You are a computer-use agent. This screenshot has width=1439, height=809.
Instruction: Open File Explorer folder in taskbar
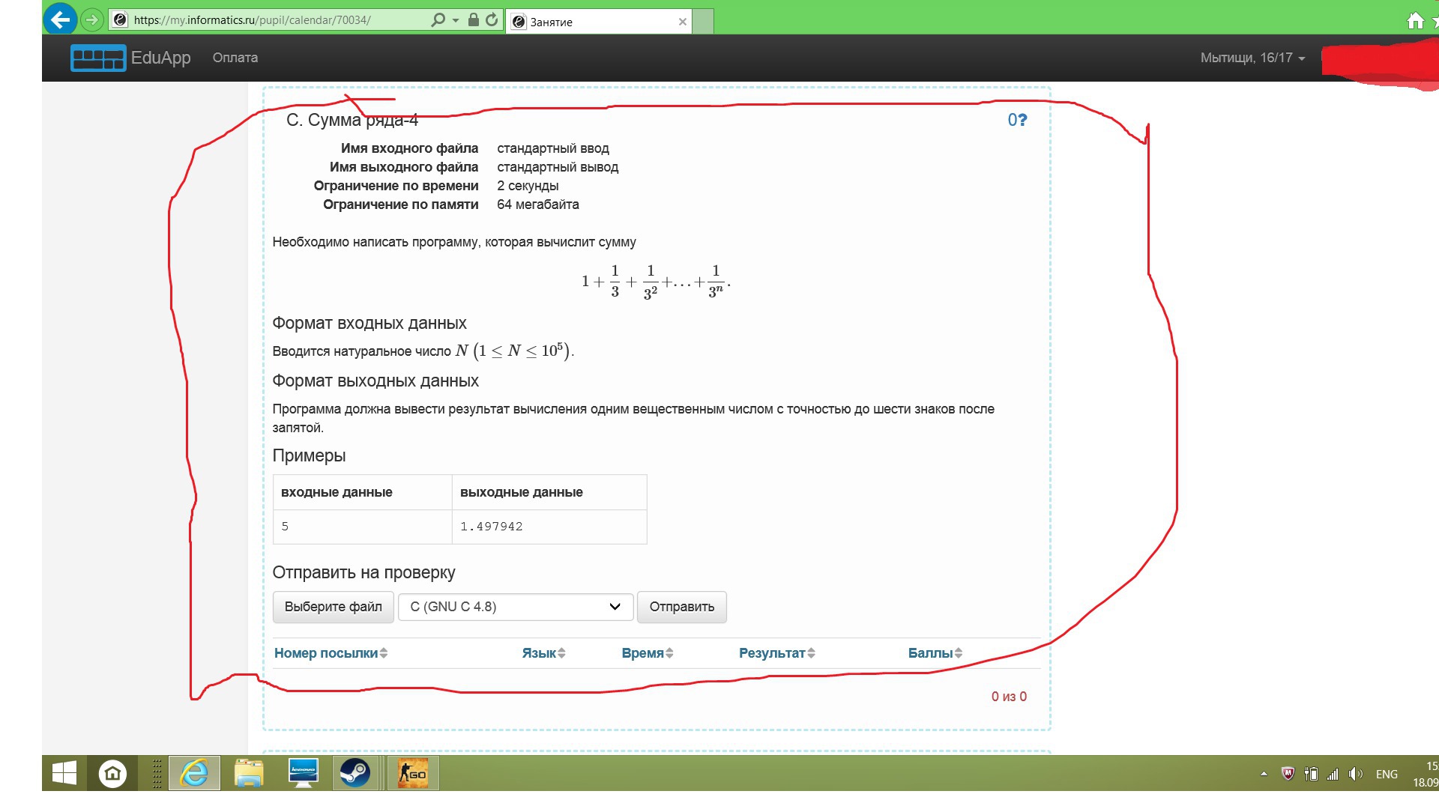249,773
